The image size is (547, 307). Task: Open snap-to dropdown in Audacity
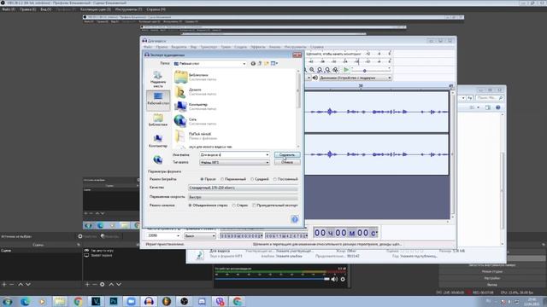200,235
